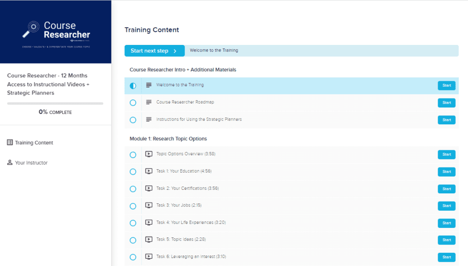
Task: Open Task 2: Your Certifications (3:56) title
Action: tap(188, 188)
